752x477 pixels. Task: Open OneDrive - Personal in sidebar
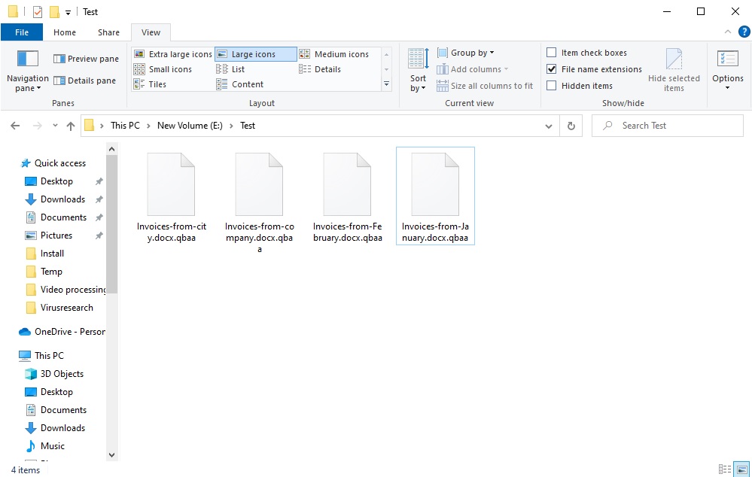pyautogui.click(x=62, y=332)
